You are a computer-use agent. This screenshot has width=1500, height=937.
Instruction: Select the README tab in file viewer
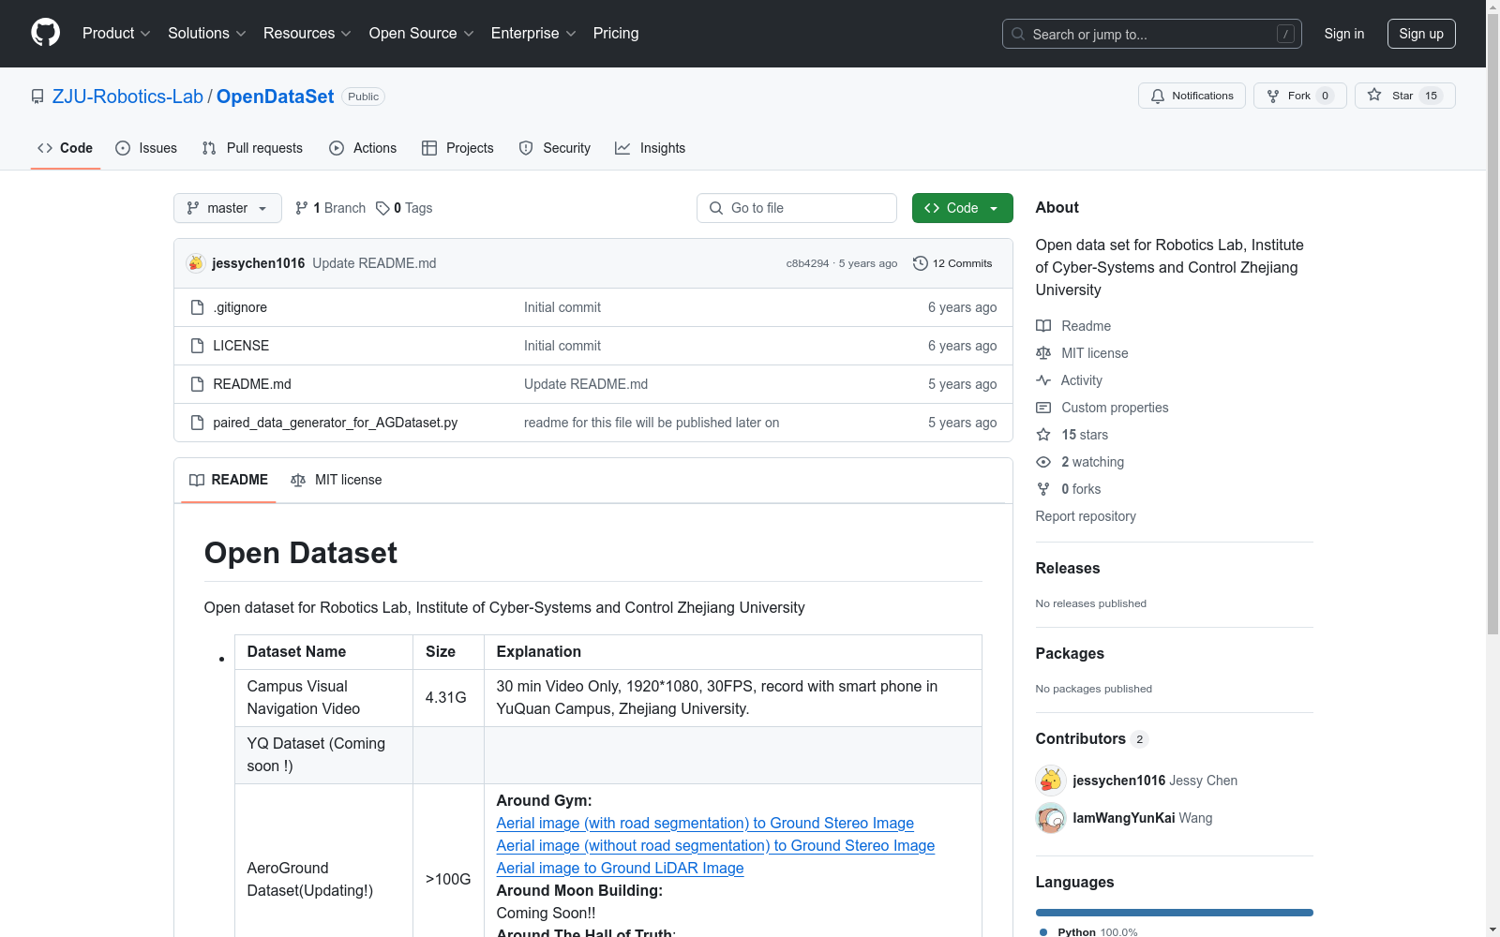tap(229, 480)
